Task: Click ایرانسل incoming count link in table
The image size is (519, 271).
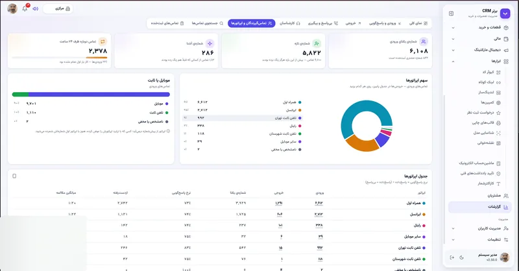Action: click(x=319, y=215)
